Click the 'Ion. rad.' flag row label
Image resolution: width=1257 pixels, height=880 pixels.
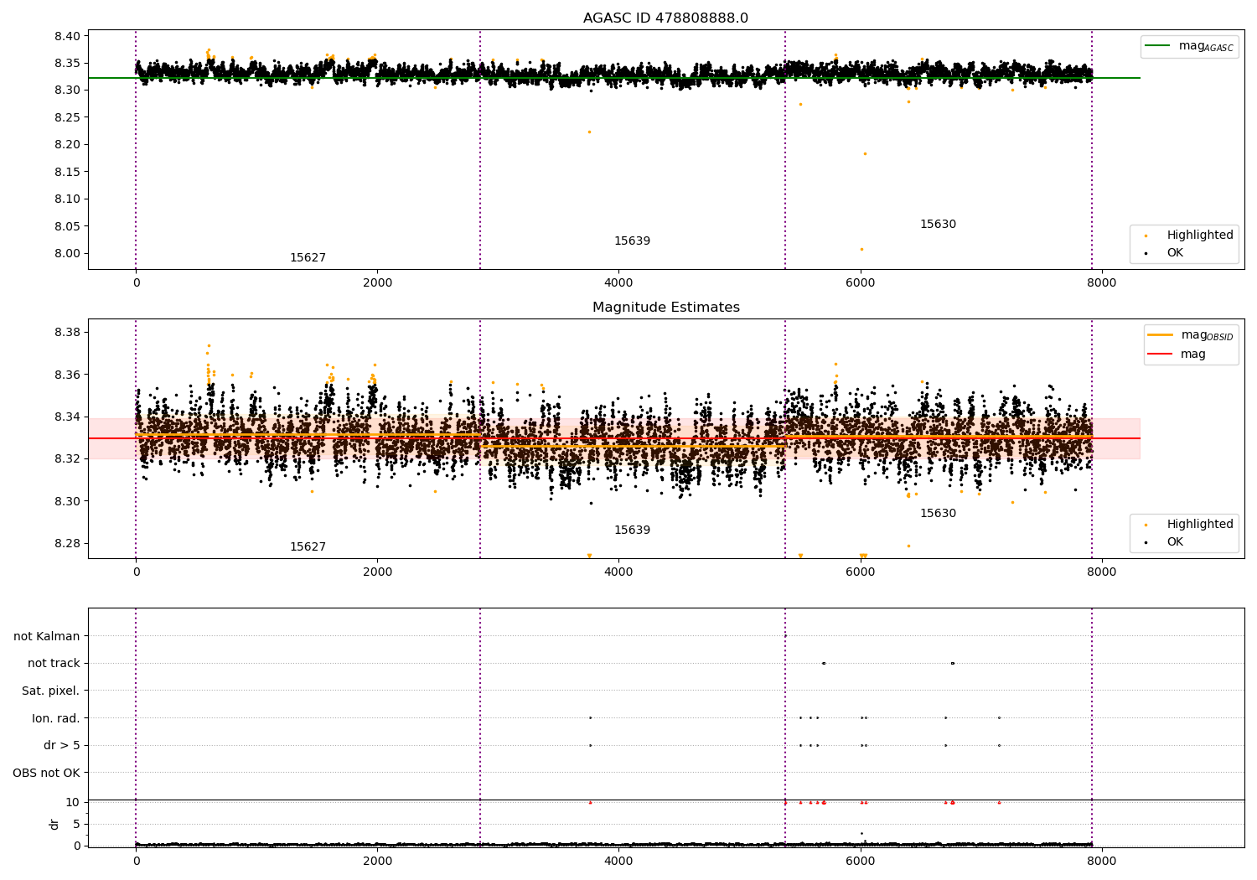coord(56,719)
